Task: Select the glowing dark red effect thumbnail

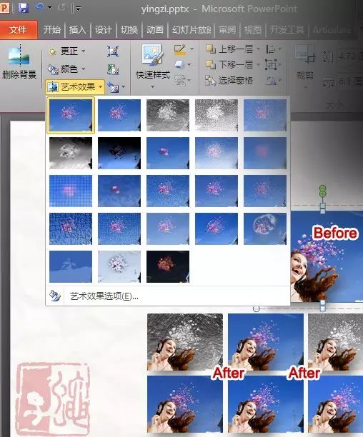Action: [167, 267]
